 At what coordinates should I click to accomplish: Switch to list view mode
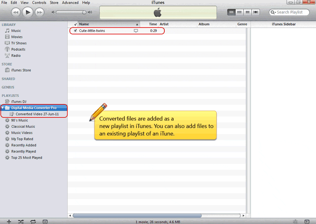tap(231, 12)
